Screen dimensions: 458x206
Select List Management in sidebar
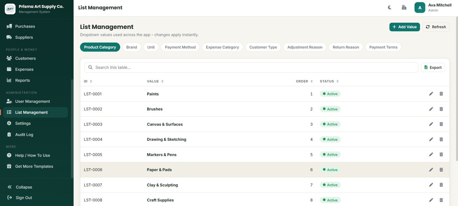tap(35, 112)
